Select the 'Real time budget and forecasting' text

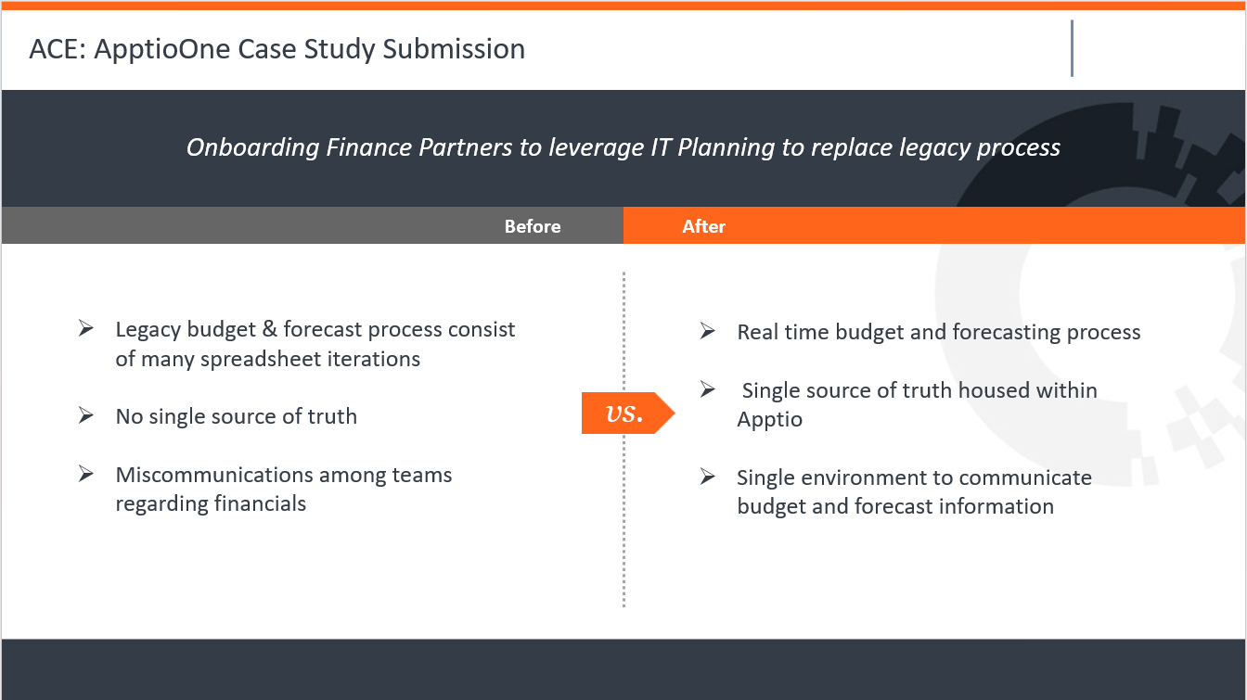[939, 332]
